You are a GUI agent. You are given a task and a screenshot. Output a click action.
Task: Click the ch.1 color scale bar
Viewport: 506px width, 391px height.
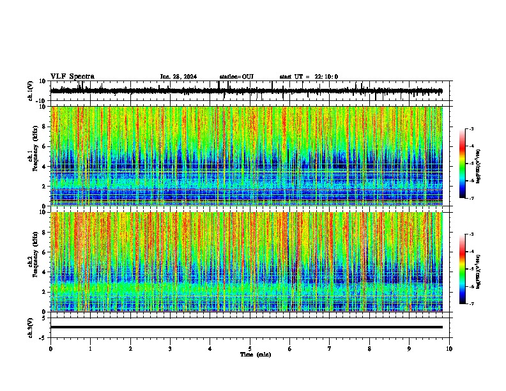point(463,164)
